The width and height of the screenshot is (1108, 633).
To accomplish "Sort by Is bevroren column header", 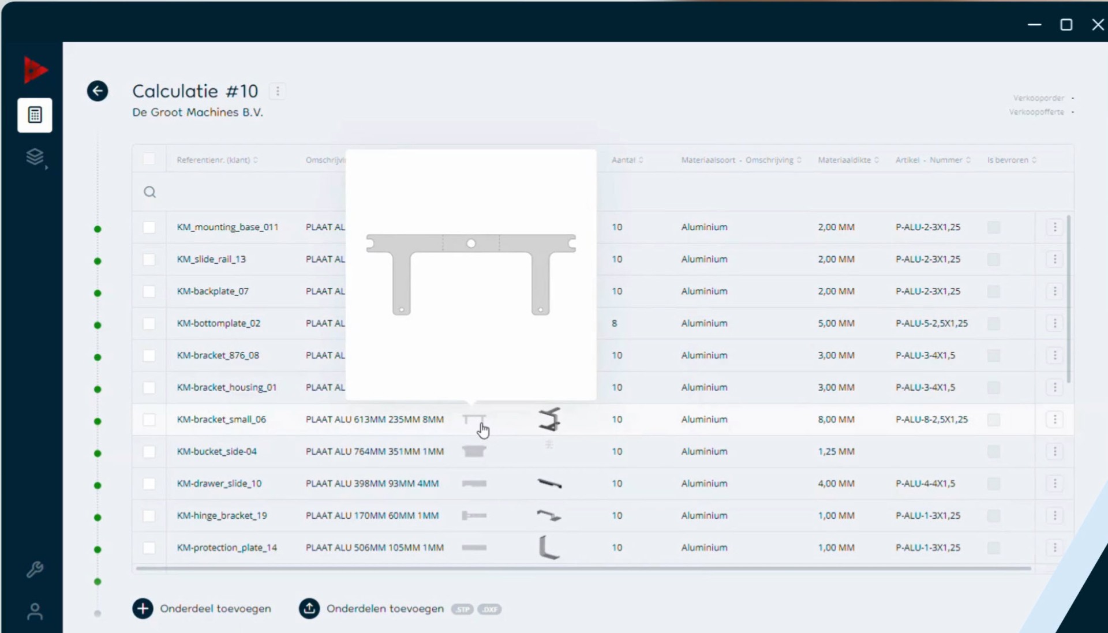I will [1012, 160].
